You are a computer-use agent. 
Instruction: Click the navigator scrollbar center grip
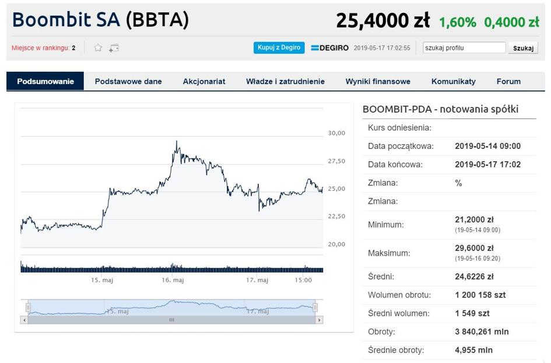171,320
